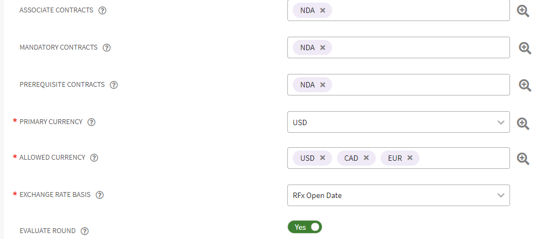Remove NDA from Prerequisite Contracts
Image resolution: width=558 pixels, height=239 pixels.
pos(322,85)
